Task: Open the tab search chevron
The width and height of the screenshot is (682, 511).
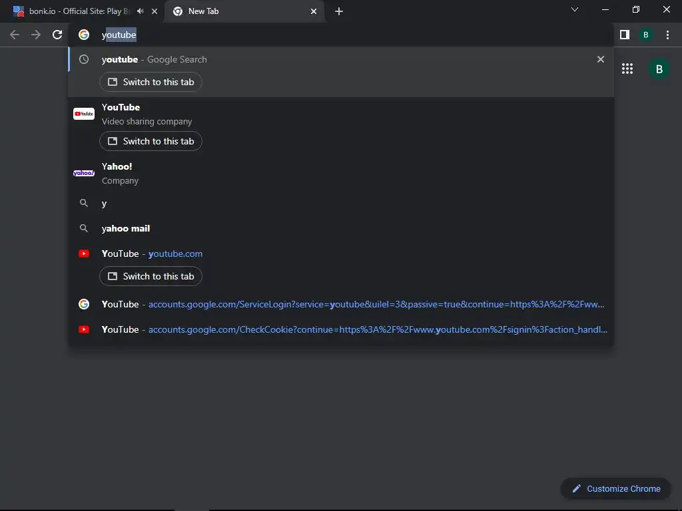Action: [575, 9]
